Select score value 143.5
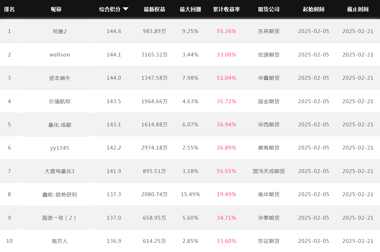380x252 pixels. (114, 101)
